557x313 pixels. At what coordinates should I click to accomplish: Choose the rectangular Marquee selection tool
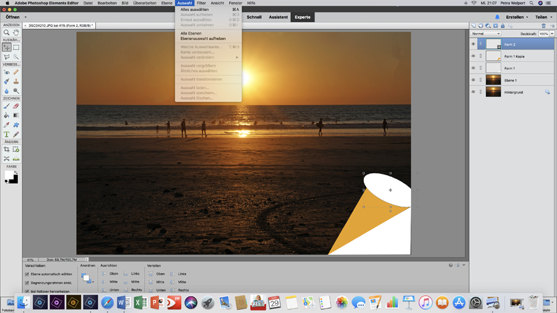tap(16, 47)
